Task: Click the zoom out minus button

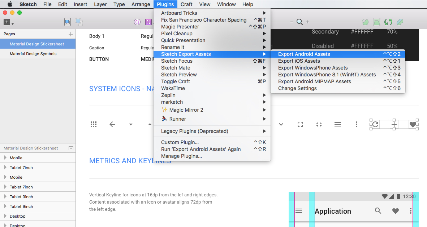Action: 292,22
